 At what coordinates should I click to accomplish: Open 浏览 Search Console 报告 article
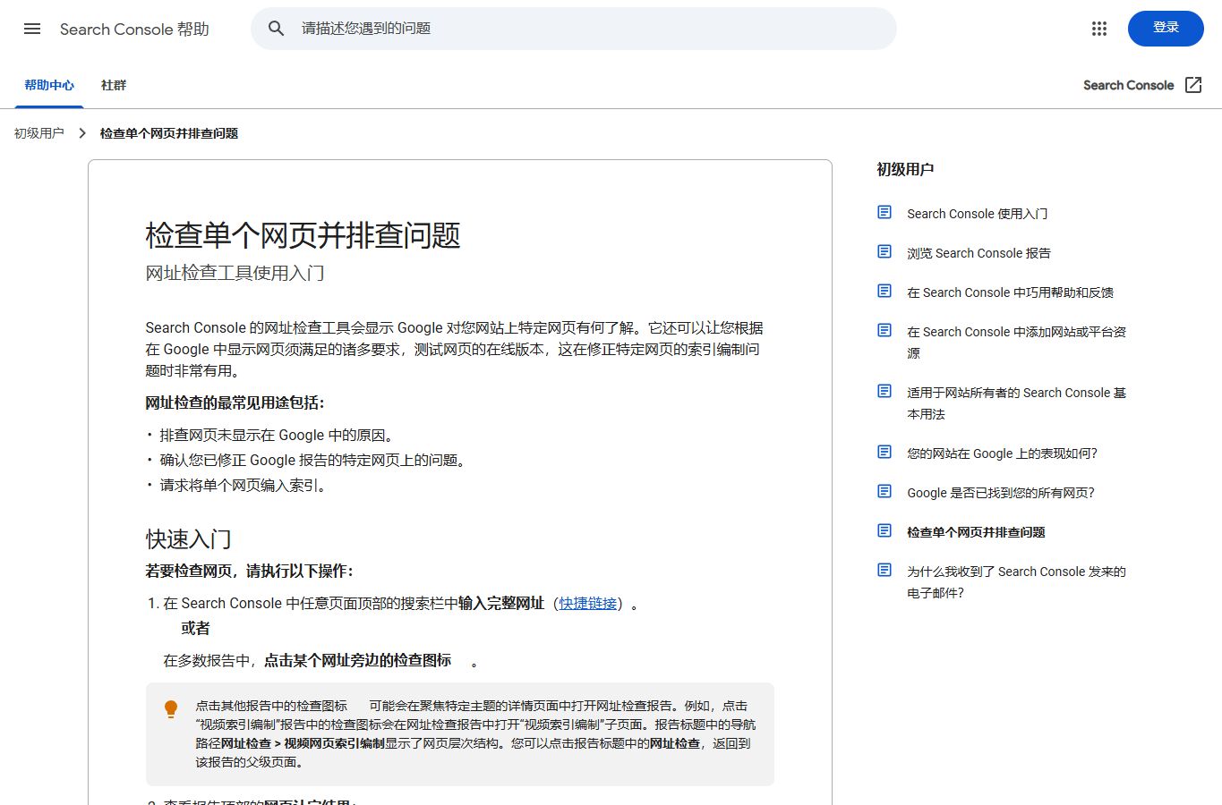[x=978, y=253]
